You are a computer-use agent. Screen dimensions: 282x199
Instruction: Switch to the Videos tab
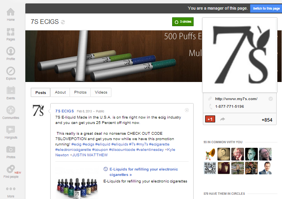click(x=101, y=92)
